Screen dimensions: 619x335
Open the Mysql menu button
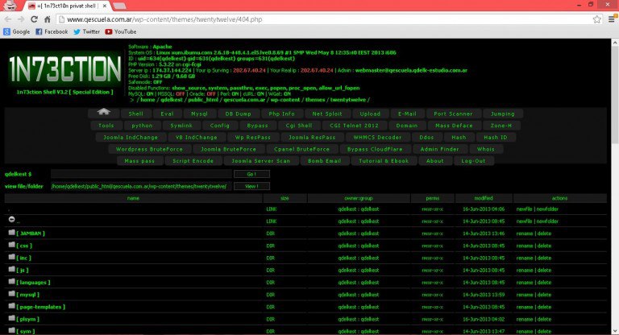(x=199, y=114)
